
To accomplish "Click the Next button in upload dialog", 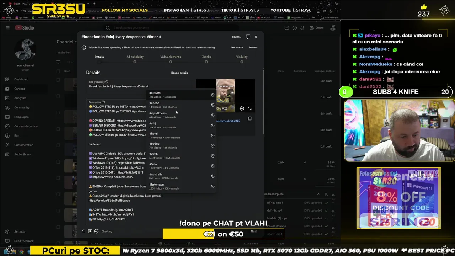I will [253, 231].
